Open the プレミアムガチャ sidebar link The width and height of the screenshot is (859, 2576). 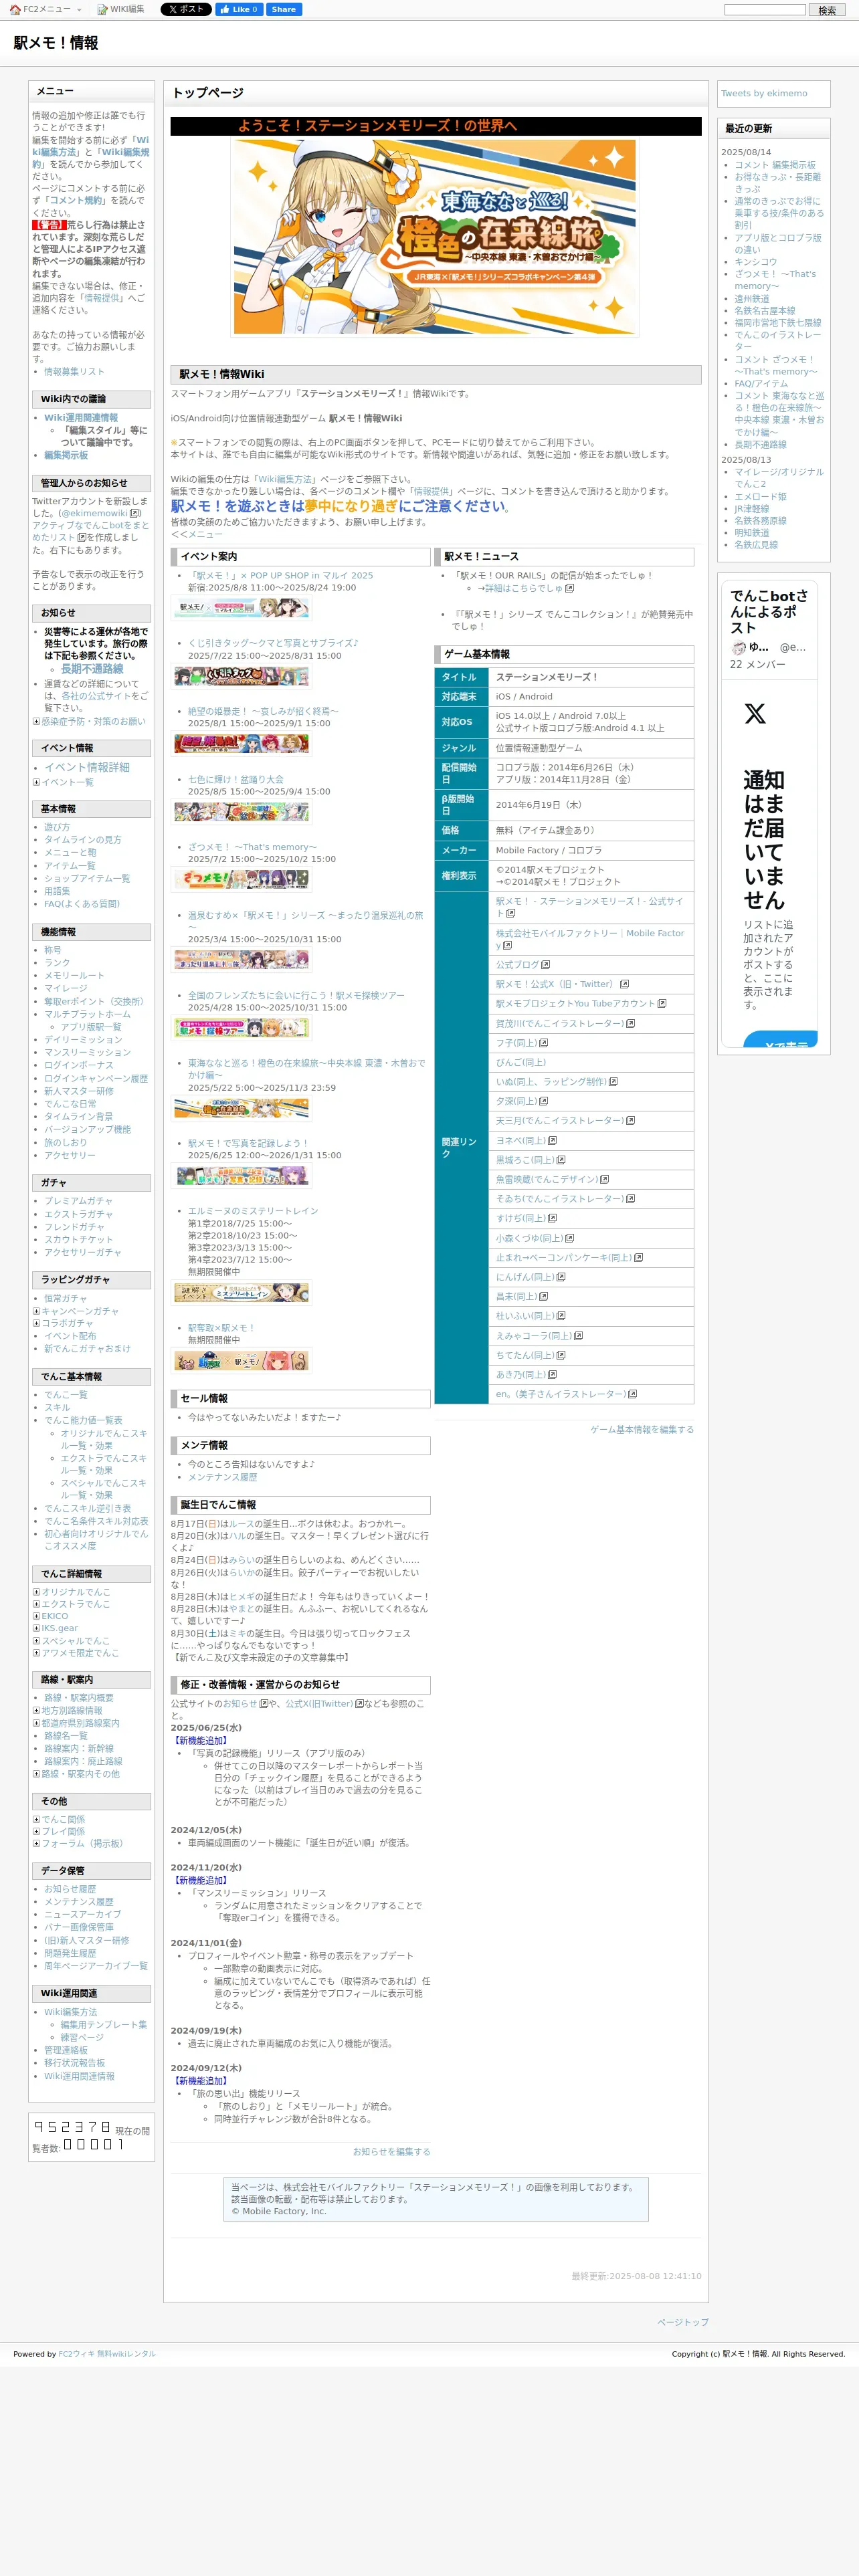pos(78,1201)
